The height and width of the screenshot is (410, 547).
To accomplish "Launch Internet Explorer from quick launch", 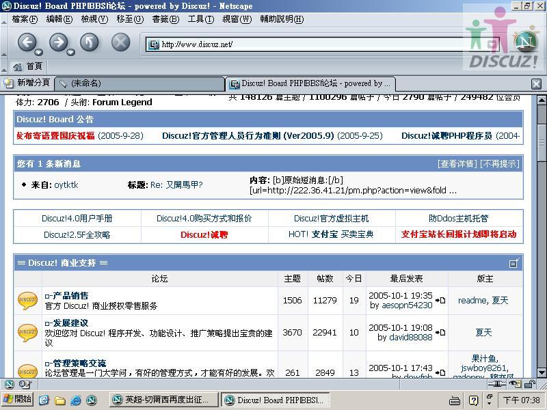I will click(76, 400).
